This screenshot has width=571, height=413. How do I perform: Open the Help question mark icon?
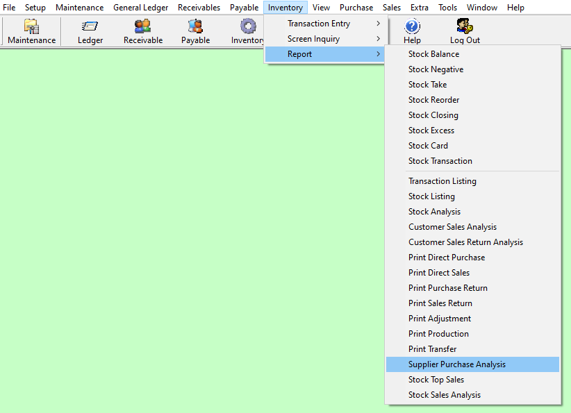pyautogui.click(x=412, y=32)
